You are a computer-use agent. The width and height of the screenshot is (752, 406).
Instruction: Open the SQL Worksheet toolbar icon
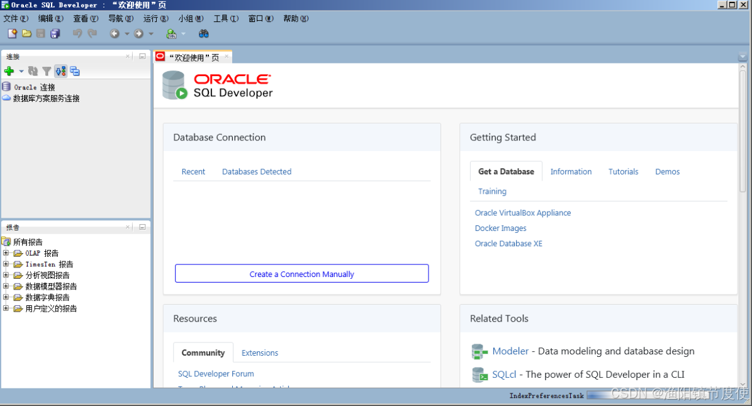pyautogui.click(x=171, y=33)
